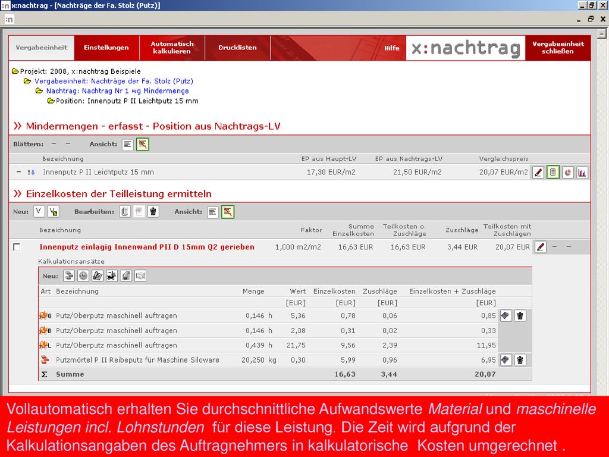Click the trash icon in Bearbeiten toolbar

click(x=153, y=212)
